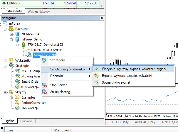The height and width of the screenshot is (132, 178).
Task: Collapse the mForex-Demo tree node
Action: 11,40
